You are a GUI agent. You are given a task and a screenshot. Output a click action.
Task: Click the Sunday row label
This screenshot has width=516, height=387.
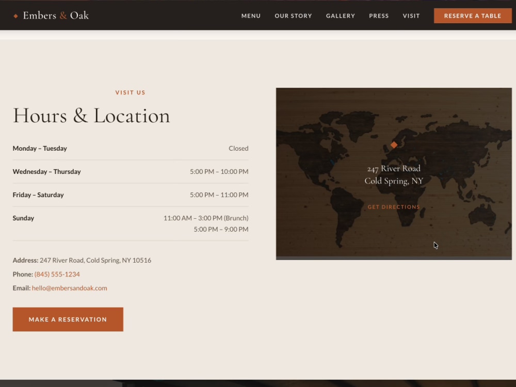[x=23, y=218]
